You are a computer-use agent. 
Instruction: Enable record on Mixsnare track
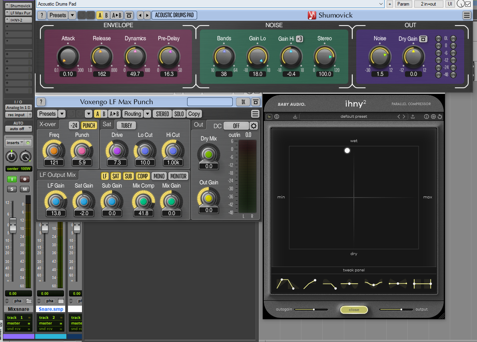(25, 179)
